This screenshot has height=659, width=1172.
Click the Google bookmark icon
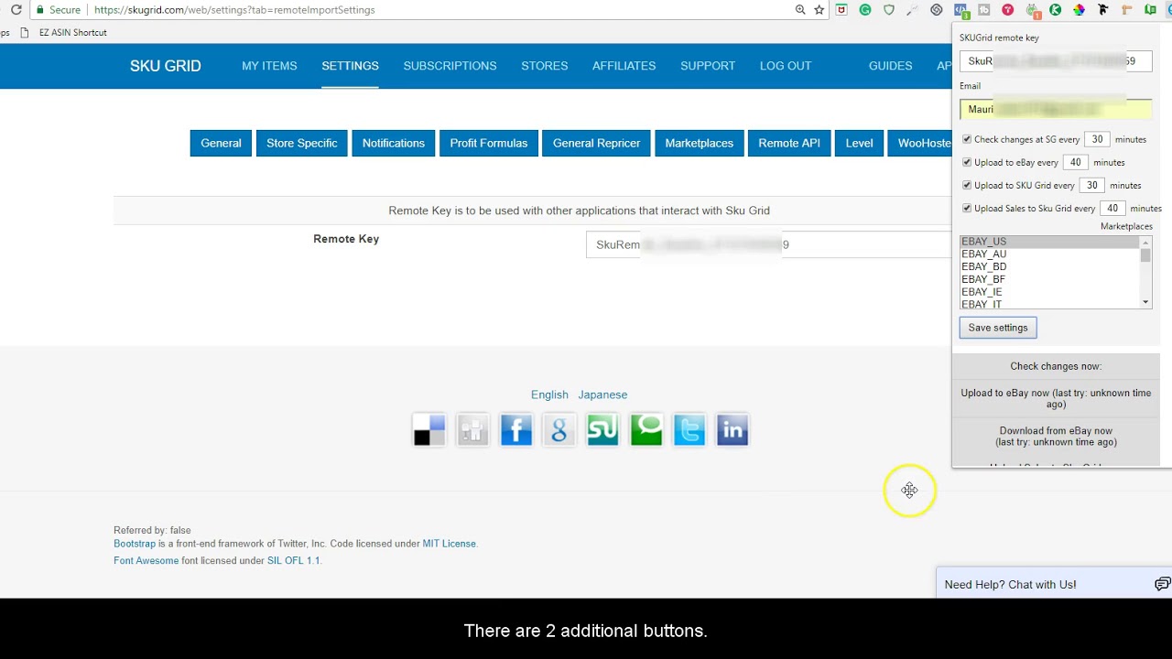click(559, 430)
